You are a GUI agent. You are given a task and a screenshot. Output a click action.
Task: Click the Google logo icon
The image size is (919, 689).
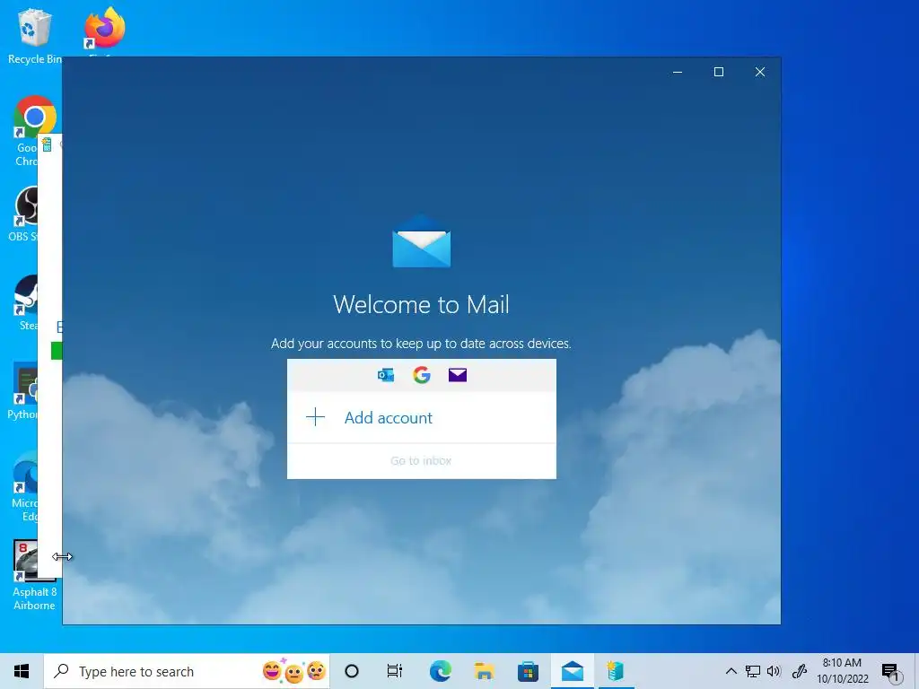422,375
